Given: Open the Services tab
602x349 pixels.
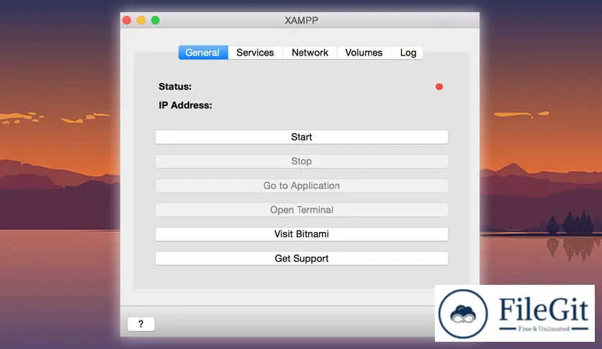Looking at the screenshot, I should [x=256, y=53].
